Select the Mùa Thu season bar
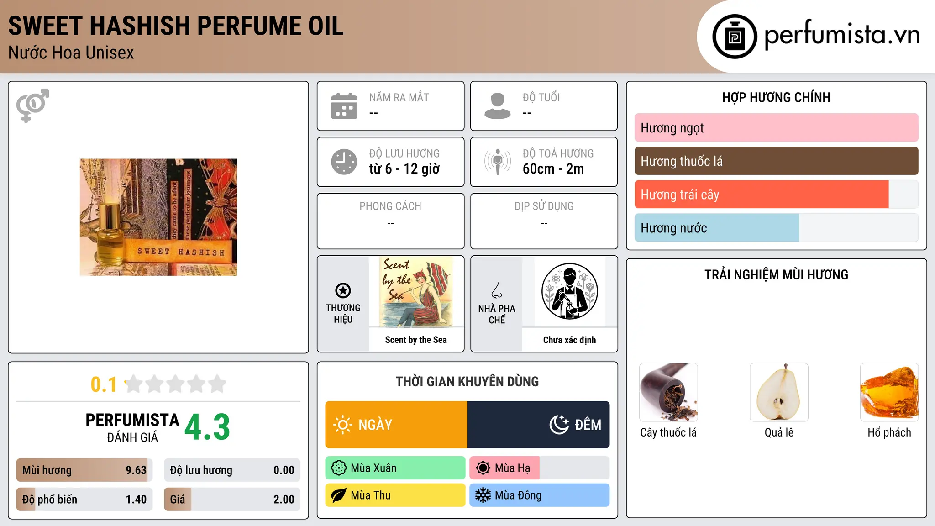The image size is (935, 526). coord(395,495)
